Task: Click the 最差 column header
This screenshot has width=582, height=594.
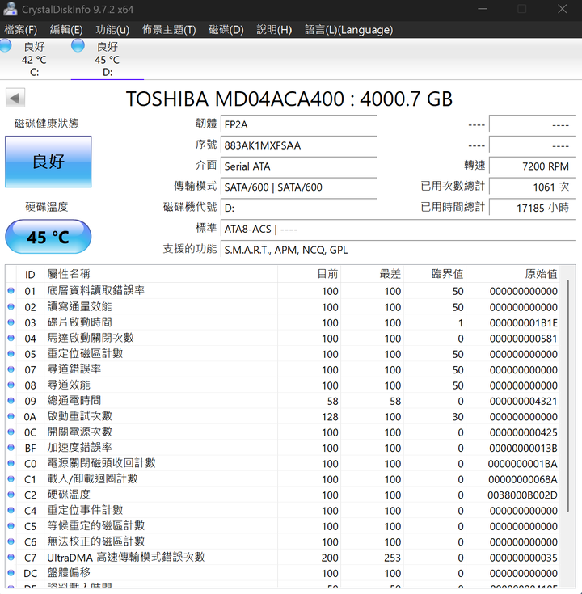Action: (x=372, y=274)
